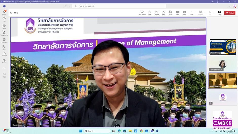
Task: Click the meeting shield info icon
Action: [11, 13]
